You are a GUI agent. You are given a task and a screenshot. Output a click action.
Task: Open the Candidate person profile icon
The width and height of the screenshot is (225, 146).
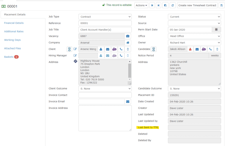tap(190, 49)
